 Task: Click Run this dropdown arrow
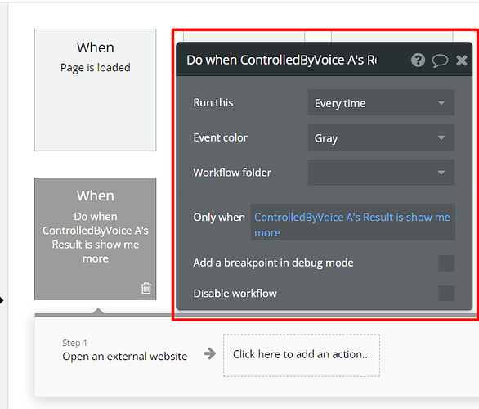click(441, 103)
